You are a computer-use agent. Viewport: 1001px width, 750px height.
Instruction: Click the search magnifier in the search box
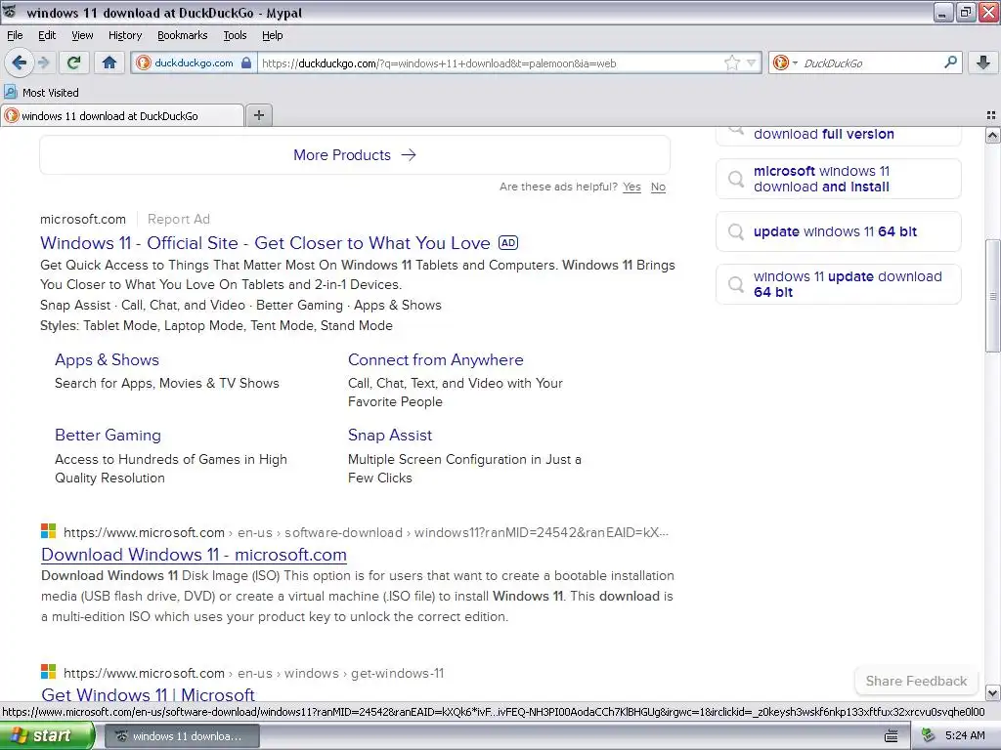(950, 62)
